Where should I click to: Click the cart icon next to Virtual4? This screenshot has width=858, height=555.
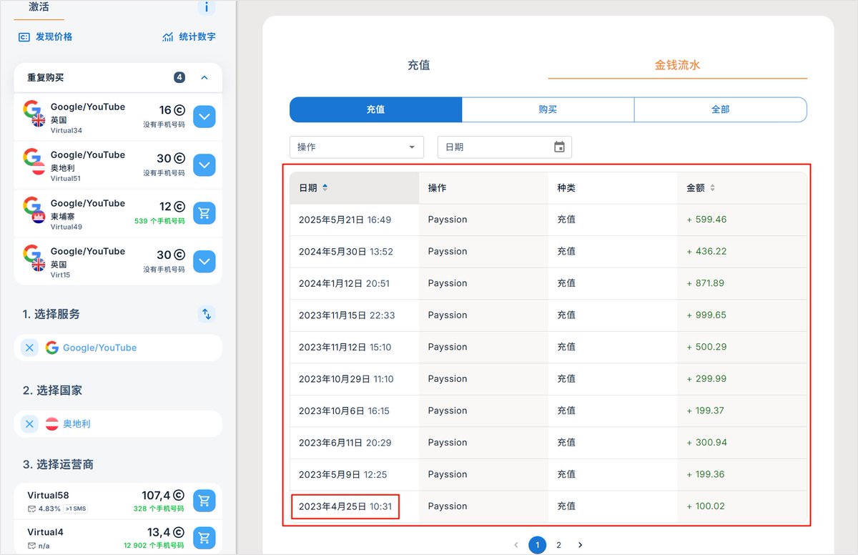[204, 537]
